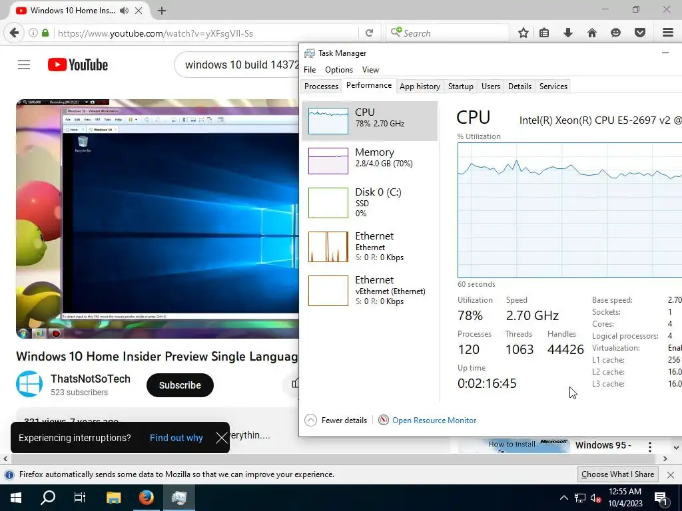682x511 pixels.
Task: Bookmark this page with star icon
Action: (x=523, y=33)
